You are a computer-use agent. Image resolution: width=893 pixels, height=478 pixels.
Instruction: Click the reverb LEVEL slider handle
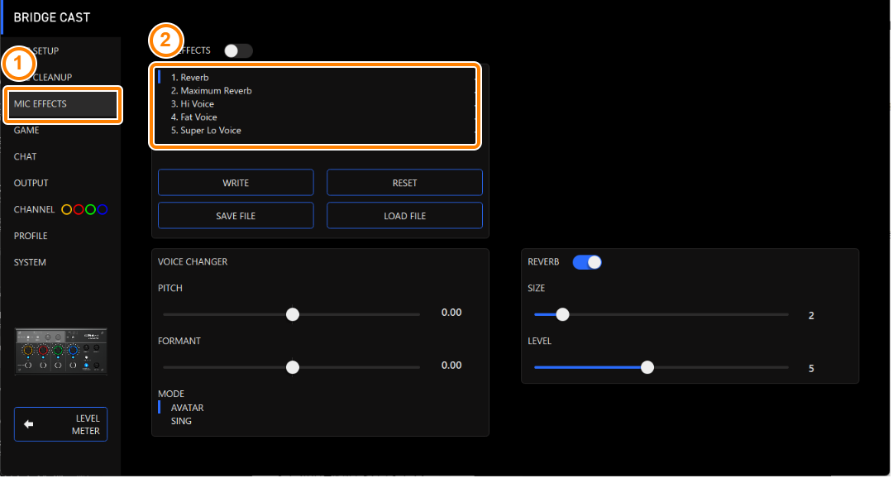click(x=647, y=367)
